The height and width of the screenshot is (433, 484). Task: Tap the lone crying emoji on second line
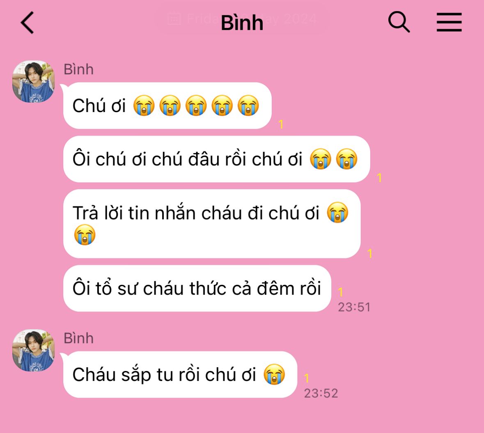click(85, 234)
